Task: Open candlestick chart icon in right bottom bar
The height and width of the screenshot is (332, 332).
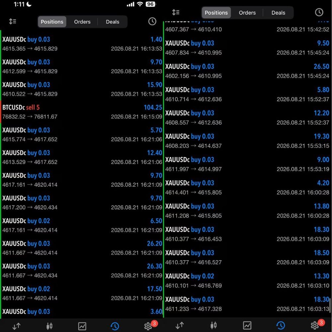Action: tap(213, 325)
